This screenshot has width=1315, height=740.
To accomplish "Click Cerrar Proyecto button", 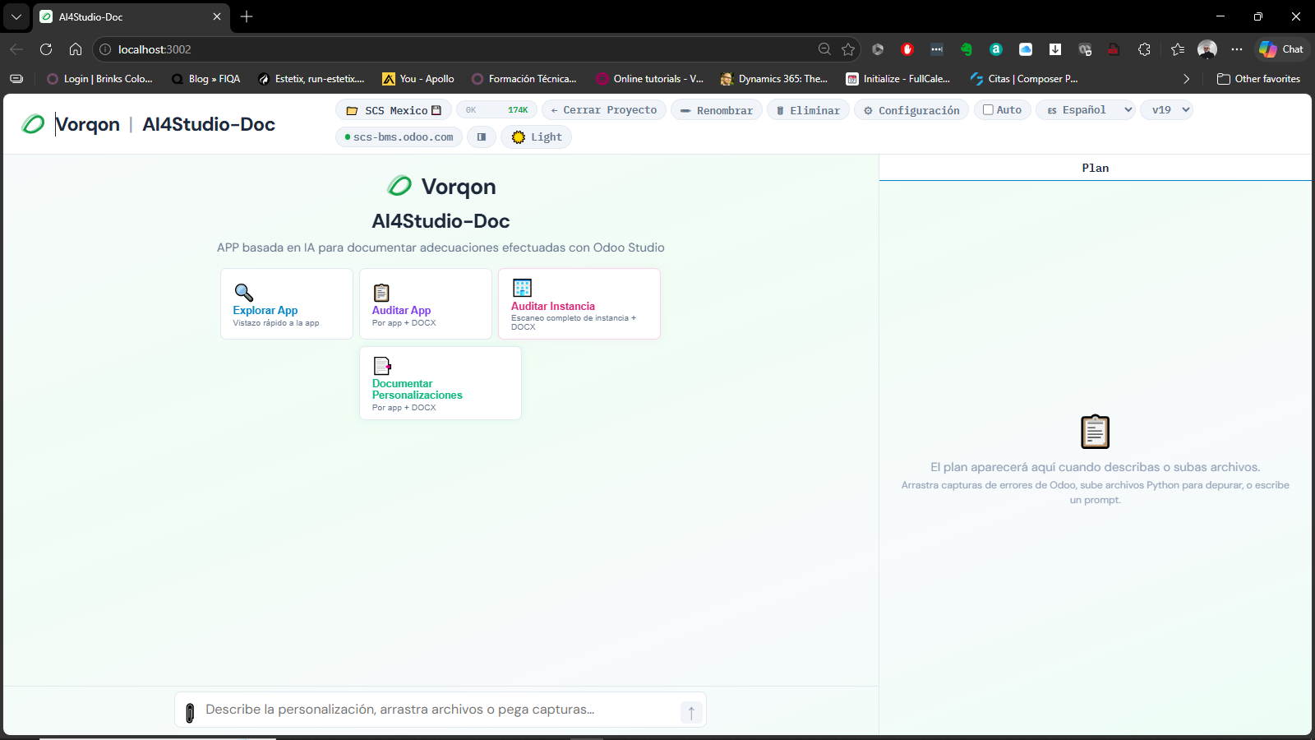I will 604,110.
